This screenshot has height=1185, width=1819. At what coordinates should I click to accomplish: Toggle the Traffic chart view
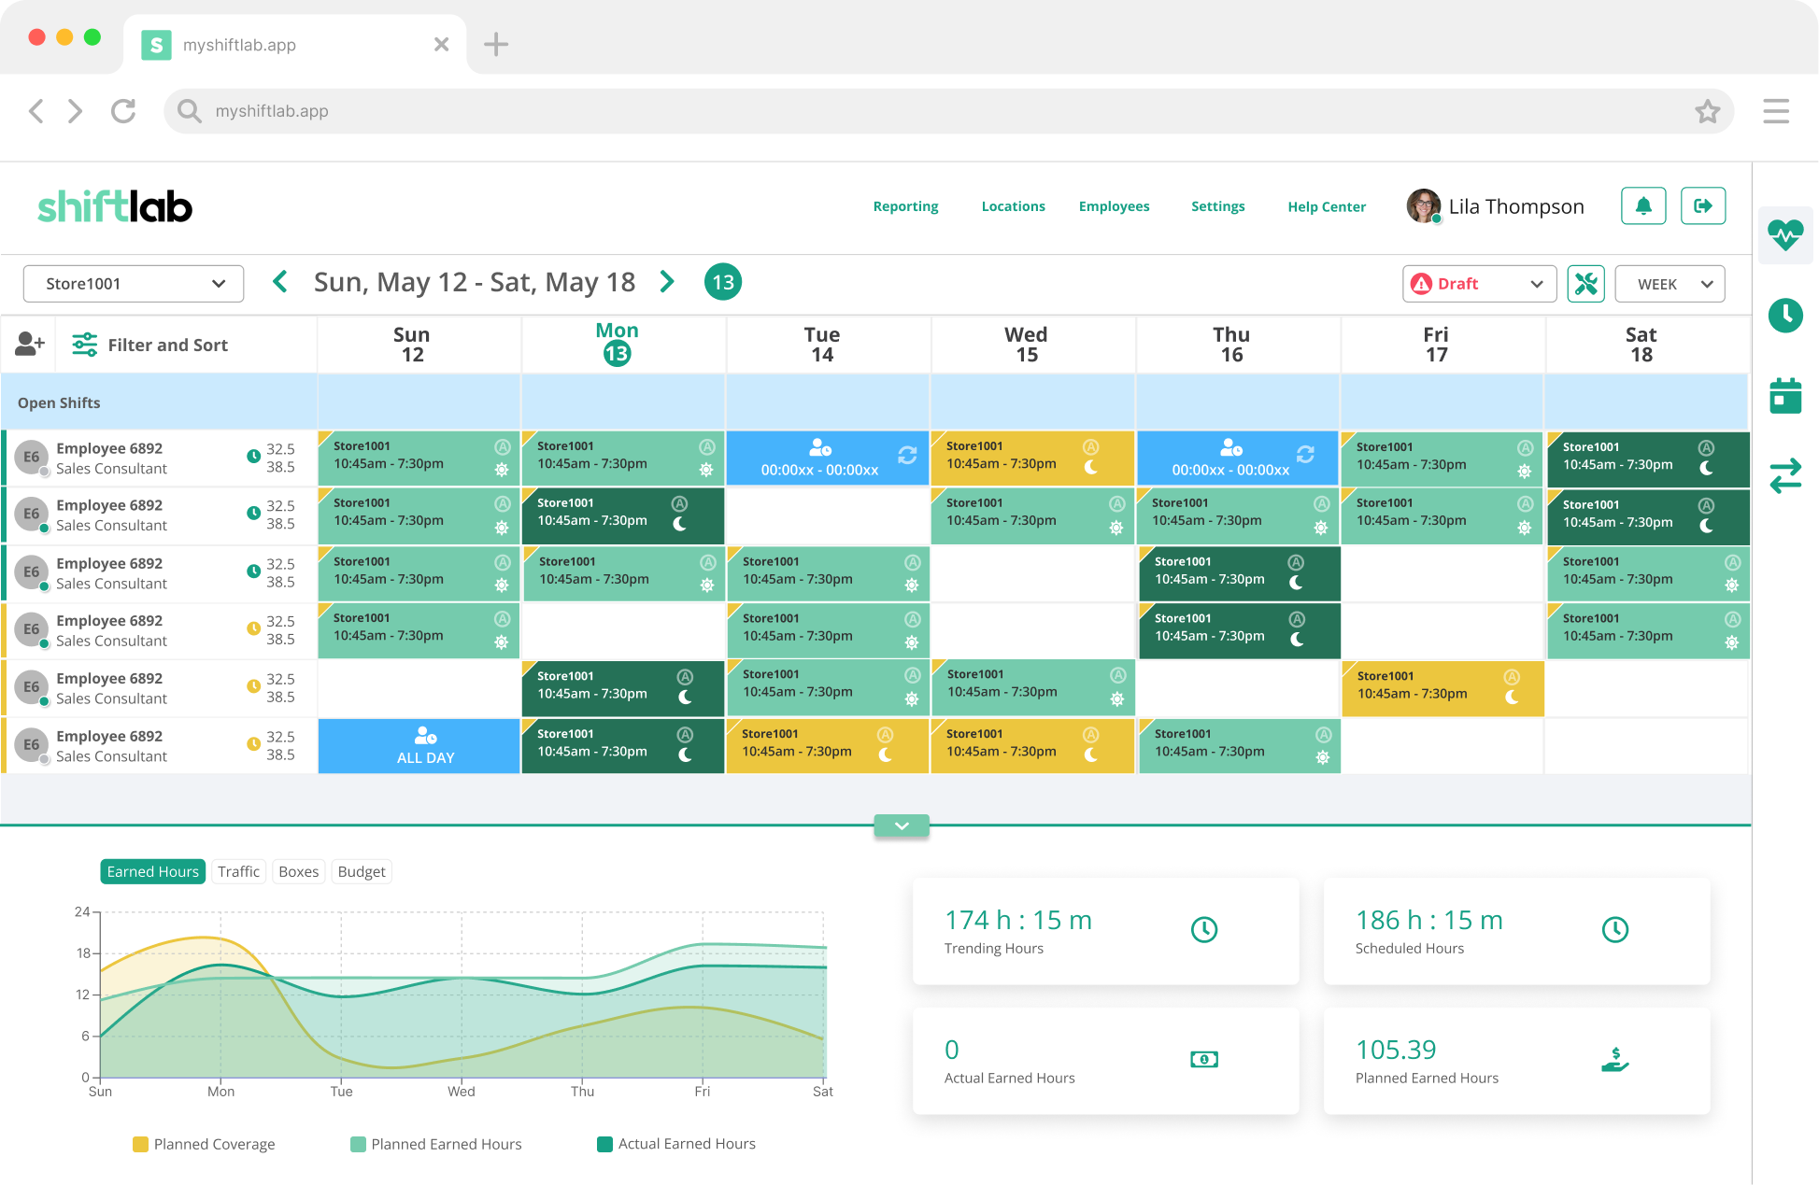[x=238, y=871]
